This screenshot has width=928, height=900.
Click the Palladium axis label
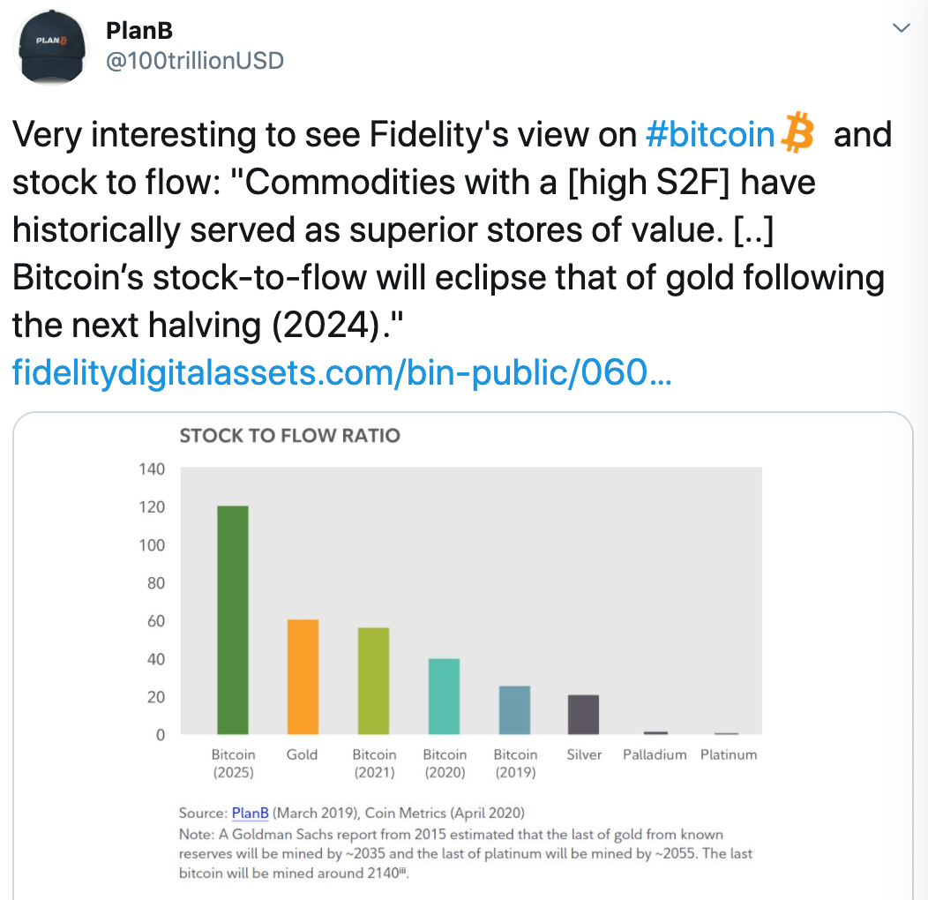pos(655,754)
